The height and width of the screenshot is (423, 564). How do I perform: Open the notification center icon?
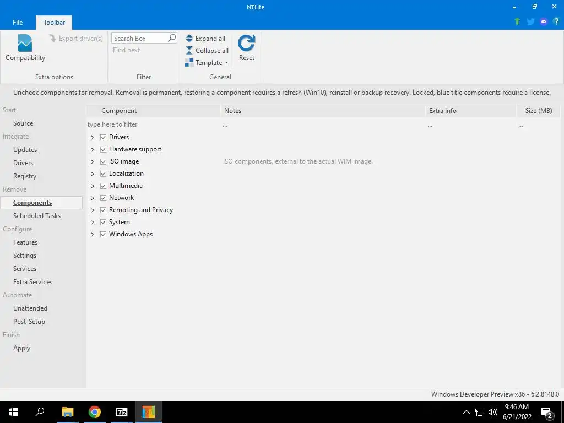(x=546, y=413)
